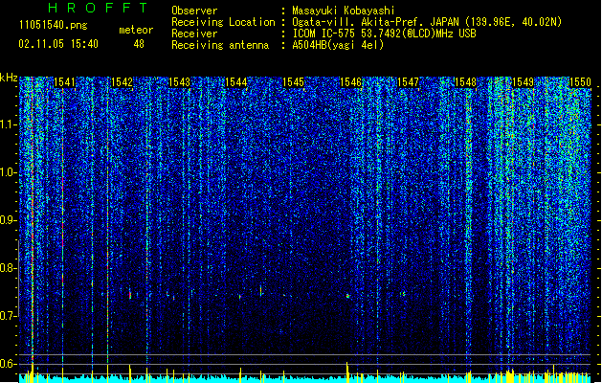
Task: Click the 1545 time marker
Action: pyautogui.click(x=293, y=82)
